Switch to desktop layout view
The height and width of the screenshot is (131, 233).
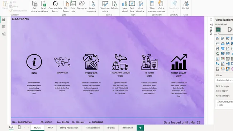tap(11, 127)
